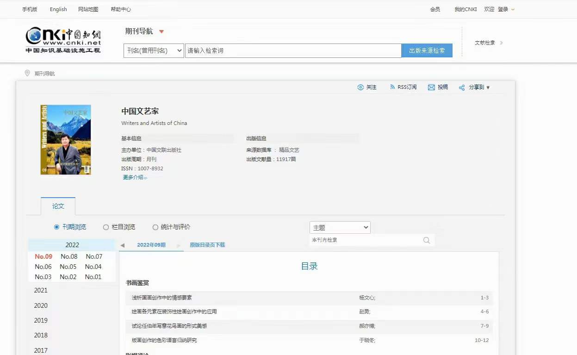
Task: Click the 书画鉴赏 section heading
Action: (137, 283)
